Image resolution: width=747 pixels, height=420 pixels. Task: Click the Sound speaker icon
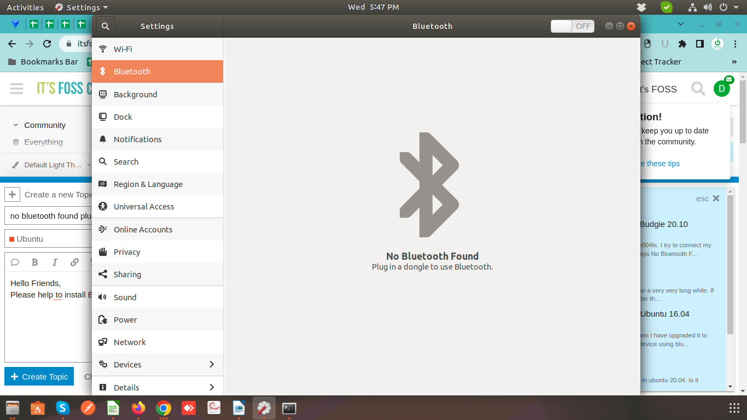(x=102, y=297)
